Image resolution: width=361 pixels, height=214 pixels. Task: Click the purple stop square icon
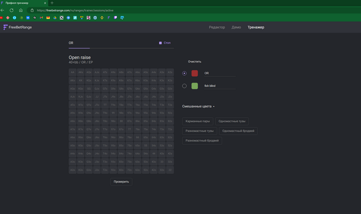pos(160,43)
